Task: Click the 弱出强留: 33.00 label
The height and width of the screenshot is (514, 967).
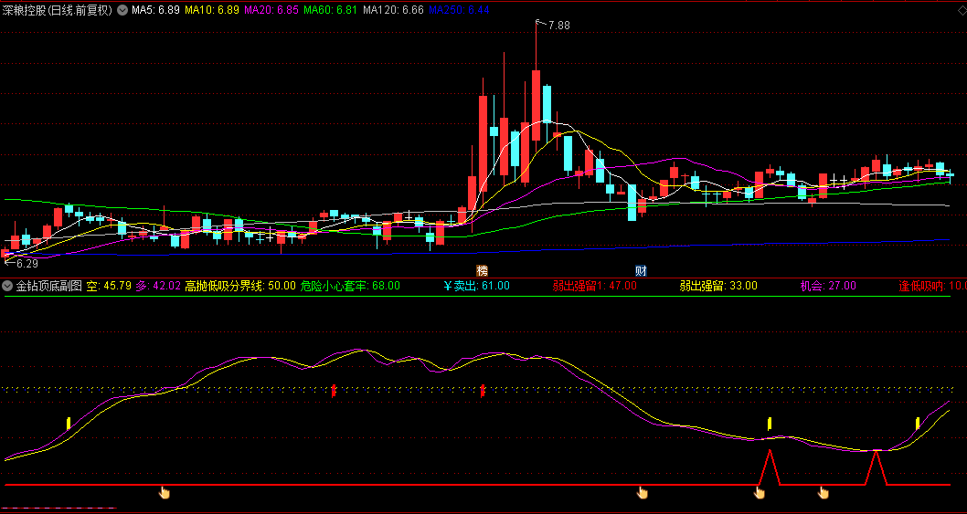Action: click(x=718, y=286)
